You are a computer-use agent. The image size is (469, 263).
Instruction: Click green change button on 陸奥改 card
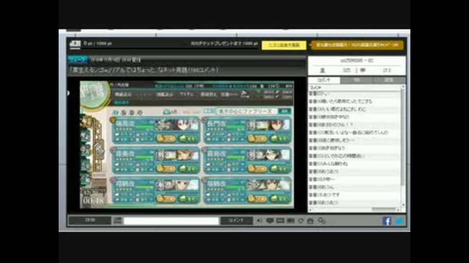click(x=188, y=169)
